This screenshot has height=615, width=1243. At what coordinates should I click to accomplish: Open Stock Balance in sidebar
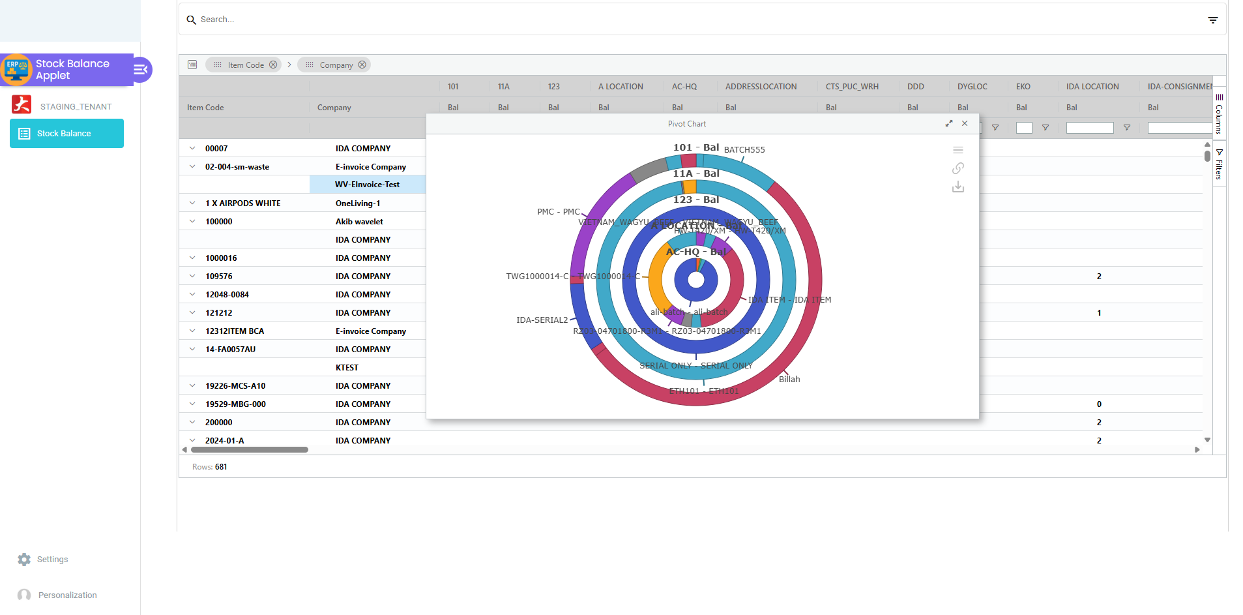[x=66, y=134]
